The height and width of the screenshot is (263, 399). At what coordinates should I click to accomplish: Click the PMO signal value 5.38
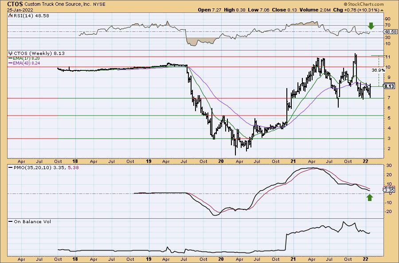pyautogui.click(x=73, y=168)
